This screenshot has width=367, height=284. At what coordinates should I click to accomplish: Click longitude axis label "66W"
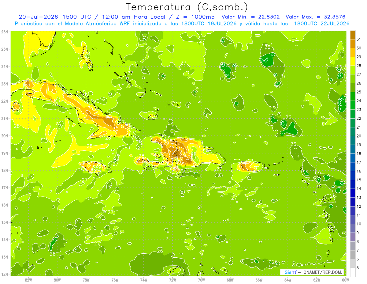259,280
